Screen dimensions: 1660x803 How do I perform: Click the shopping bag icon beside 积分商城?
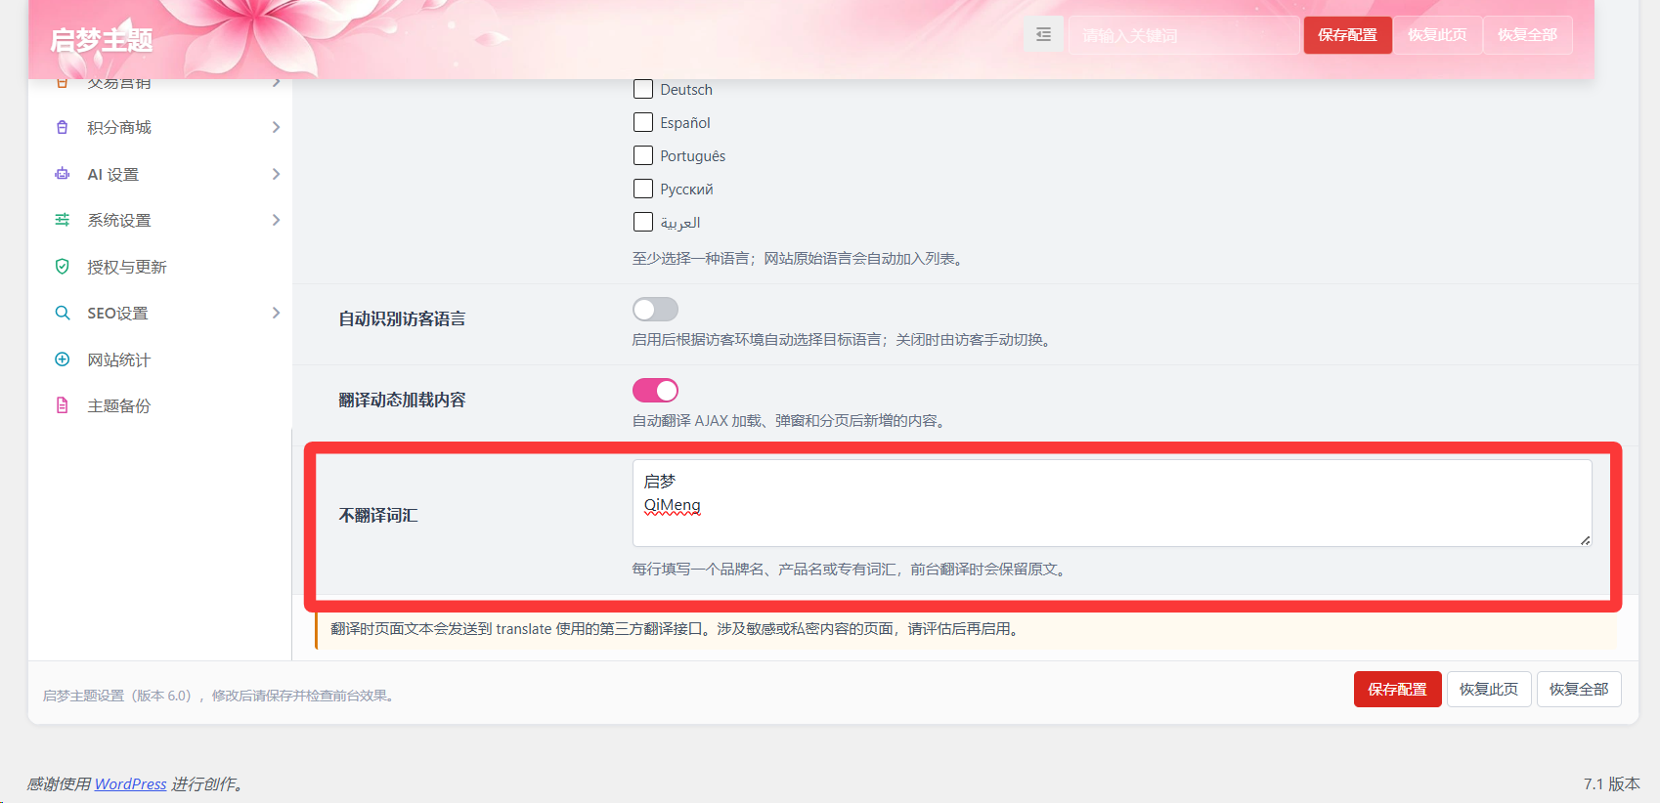[x=63, y=127]
